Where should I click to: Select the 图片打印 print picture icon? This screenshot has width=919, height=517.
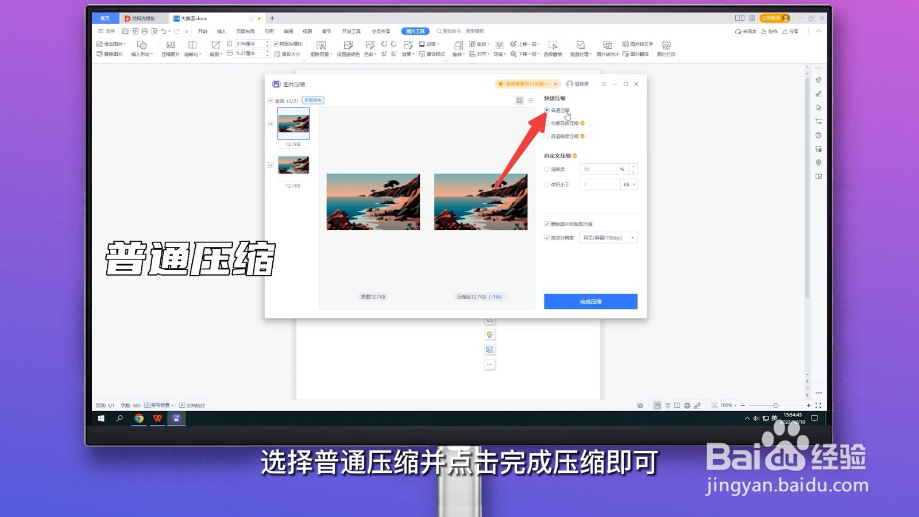point(666,54)
